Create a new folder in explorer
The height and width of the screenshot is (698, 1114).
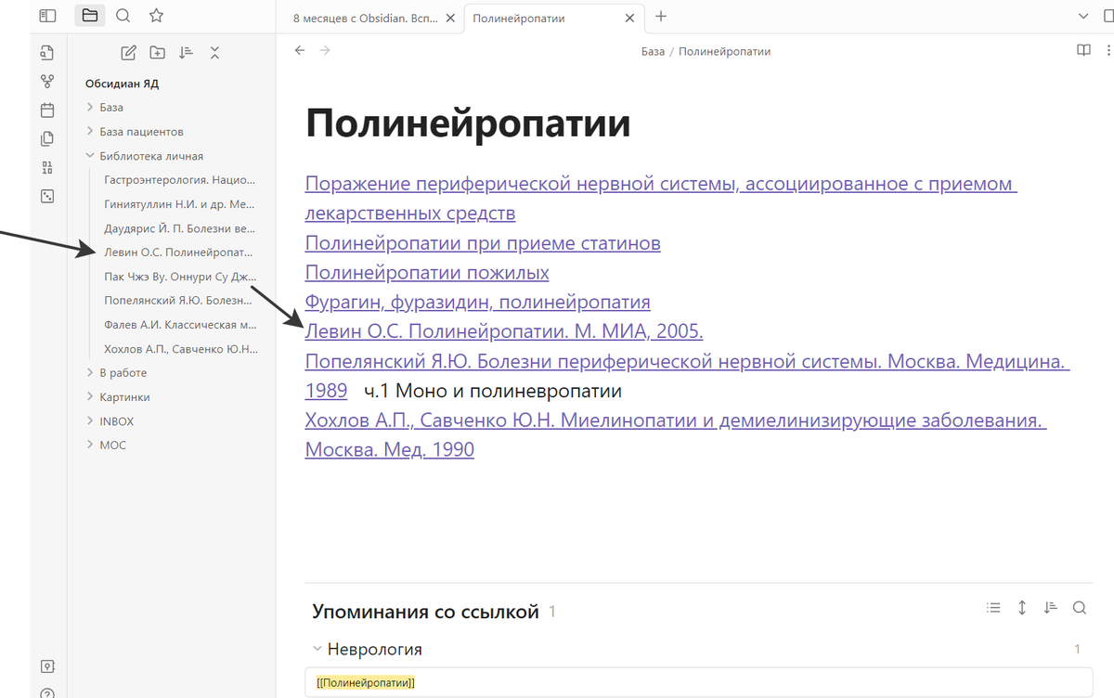click(158, 53)
